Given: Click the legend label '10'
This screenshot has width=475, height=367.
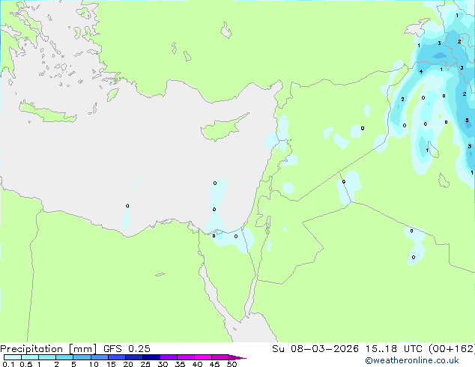Looking at the screenshot, I should (94, 364).
